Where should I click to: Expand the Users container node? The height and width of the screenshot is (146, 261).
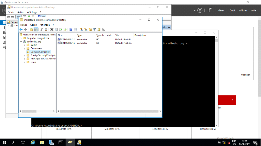tap(24, 62)
